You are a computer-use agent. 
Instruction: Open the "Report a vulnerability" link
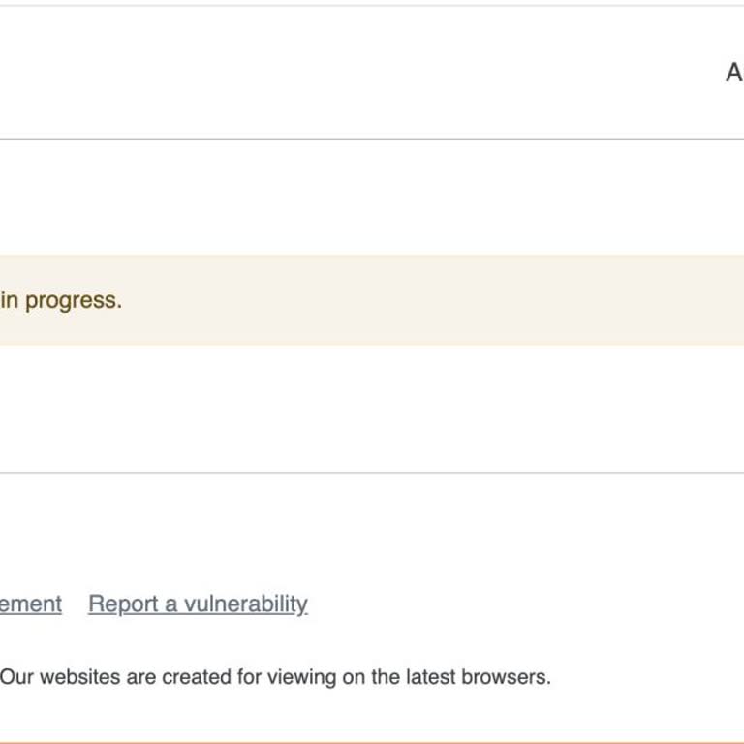[198, 604]
